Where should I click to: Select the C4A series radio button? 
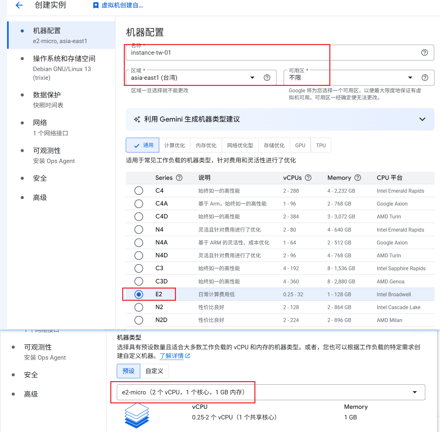139,204
